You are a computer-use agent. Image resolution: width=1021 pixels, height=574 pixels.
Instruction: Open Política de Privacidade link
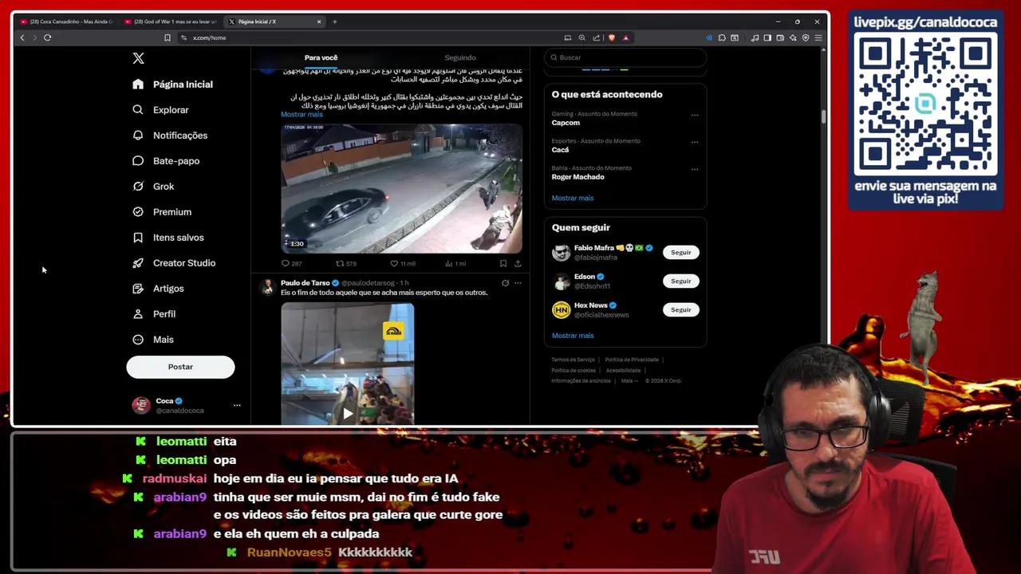pos(632,360)
